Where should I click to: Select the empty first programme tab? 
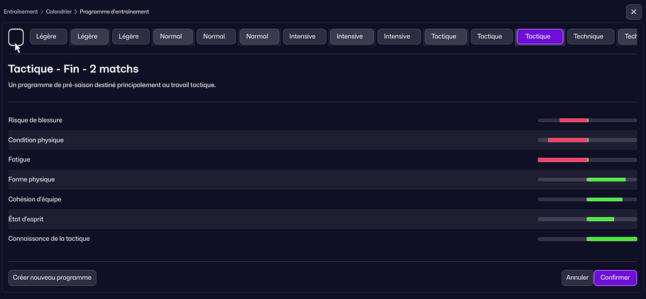pyautogui.click(x=16, y=37)
